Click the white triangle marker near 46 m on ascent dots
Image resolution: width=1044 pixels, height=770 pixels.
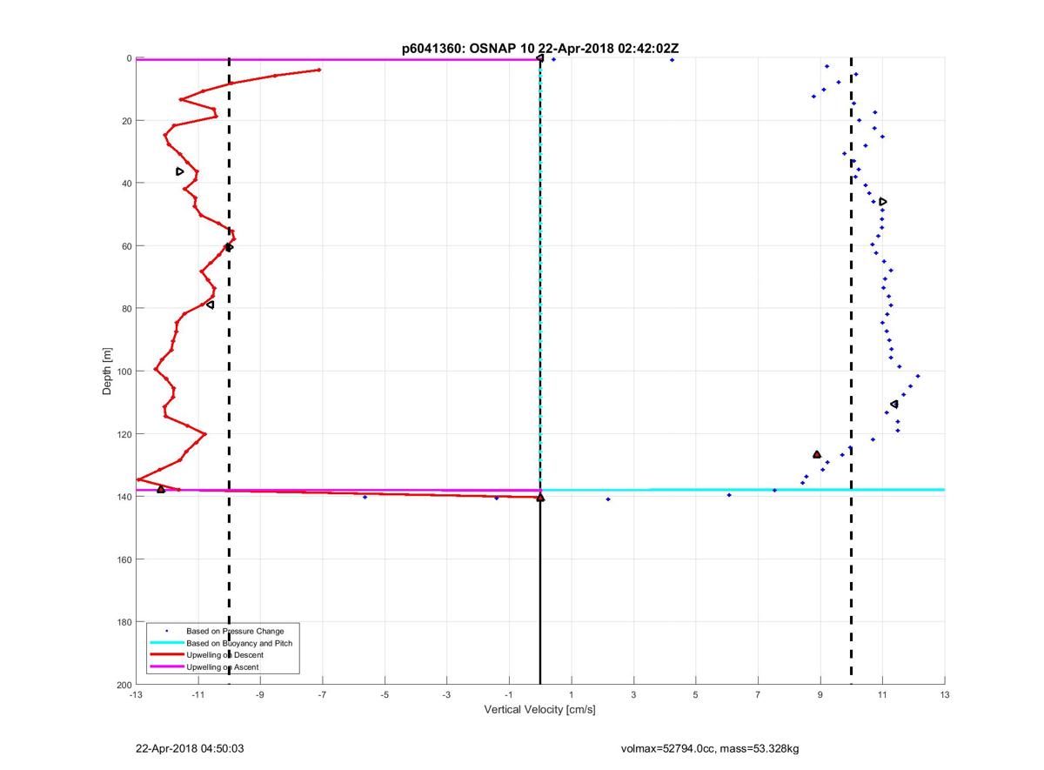(x=883, y=202)
